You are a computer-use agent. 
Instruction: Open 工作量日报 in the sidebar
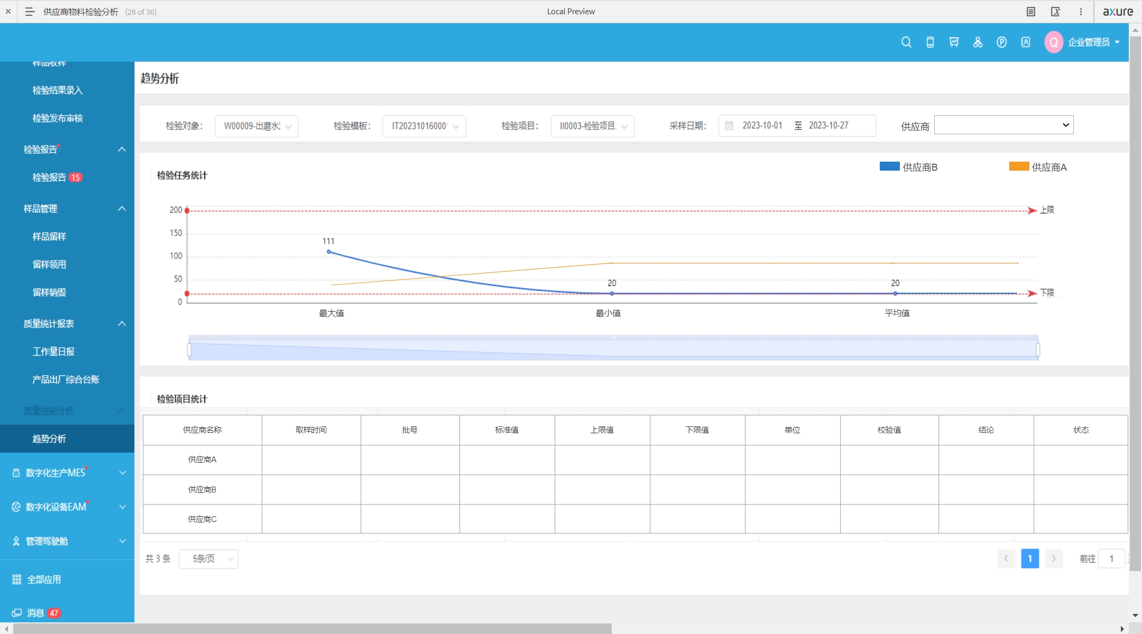pos(53,352)
